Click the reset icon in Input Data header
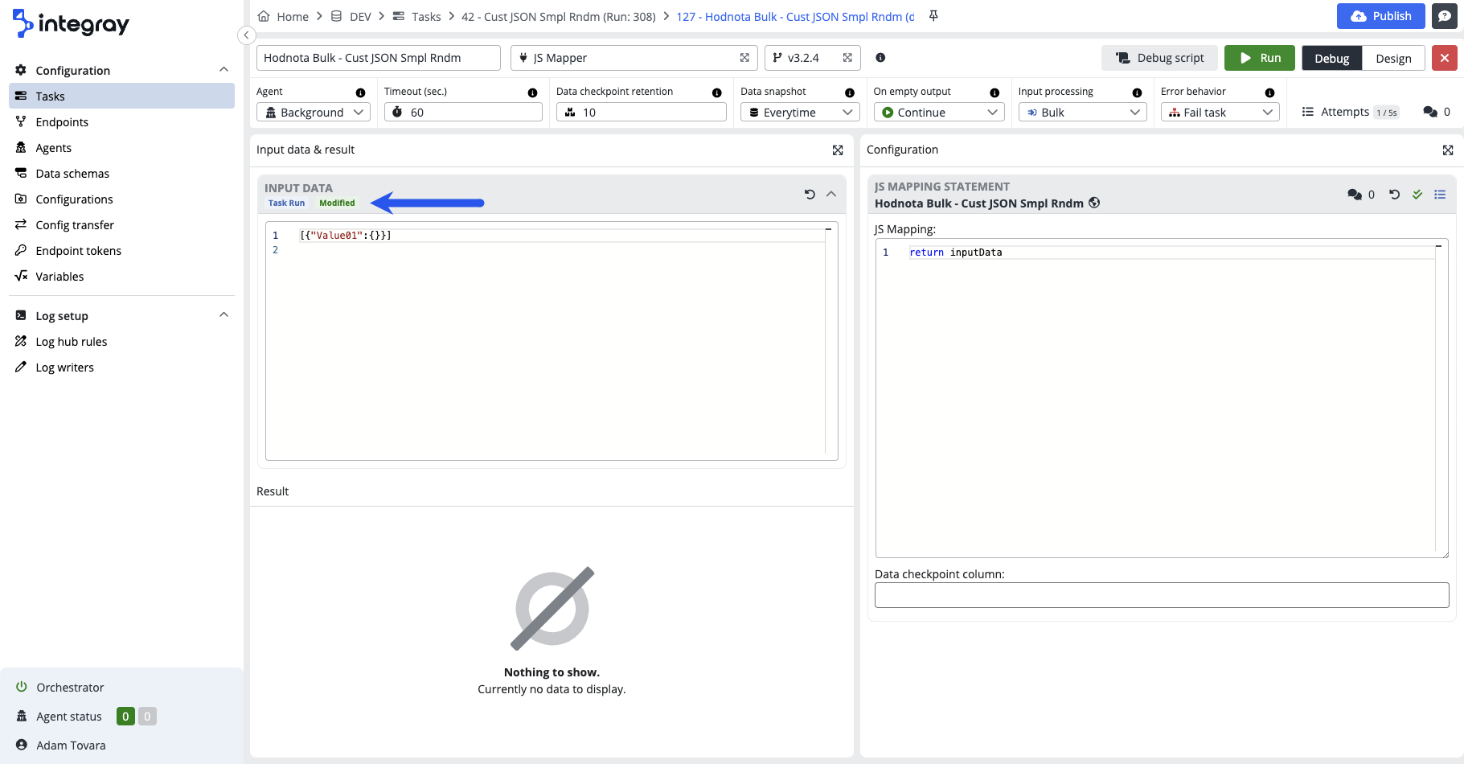The width and height of the screenshot is (1464, 764). click(x=810, y=194)
